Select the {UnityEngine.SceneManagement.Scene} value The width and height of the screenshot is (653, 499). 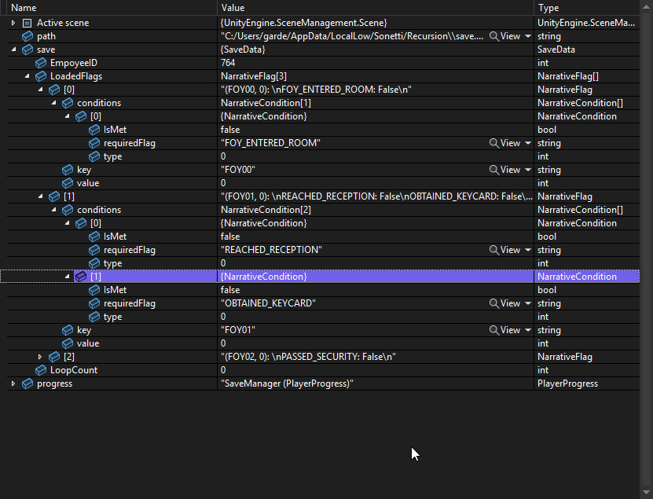303,23
